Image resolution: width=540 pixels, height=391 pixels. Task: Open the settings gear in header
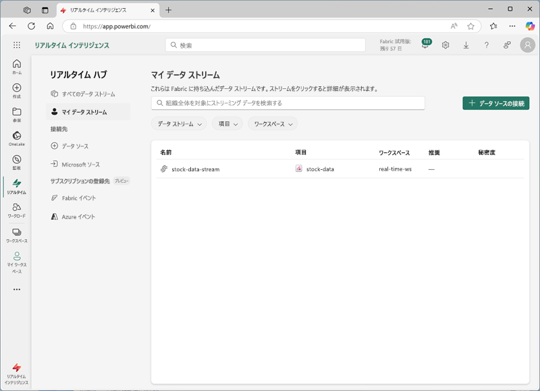[446, 45]
